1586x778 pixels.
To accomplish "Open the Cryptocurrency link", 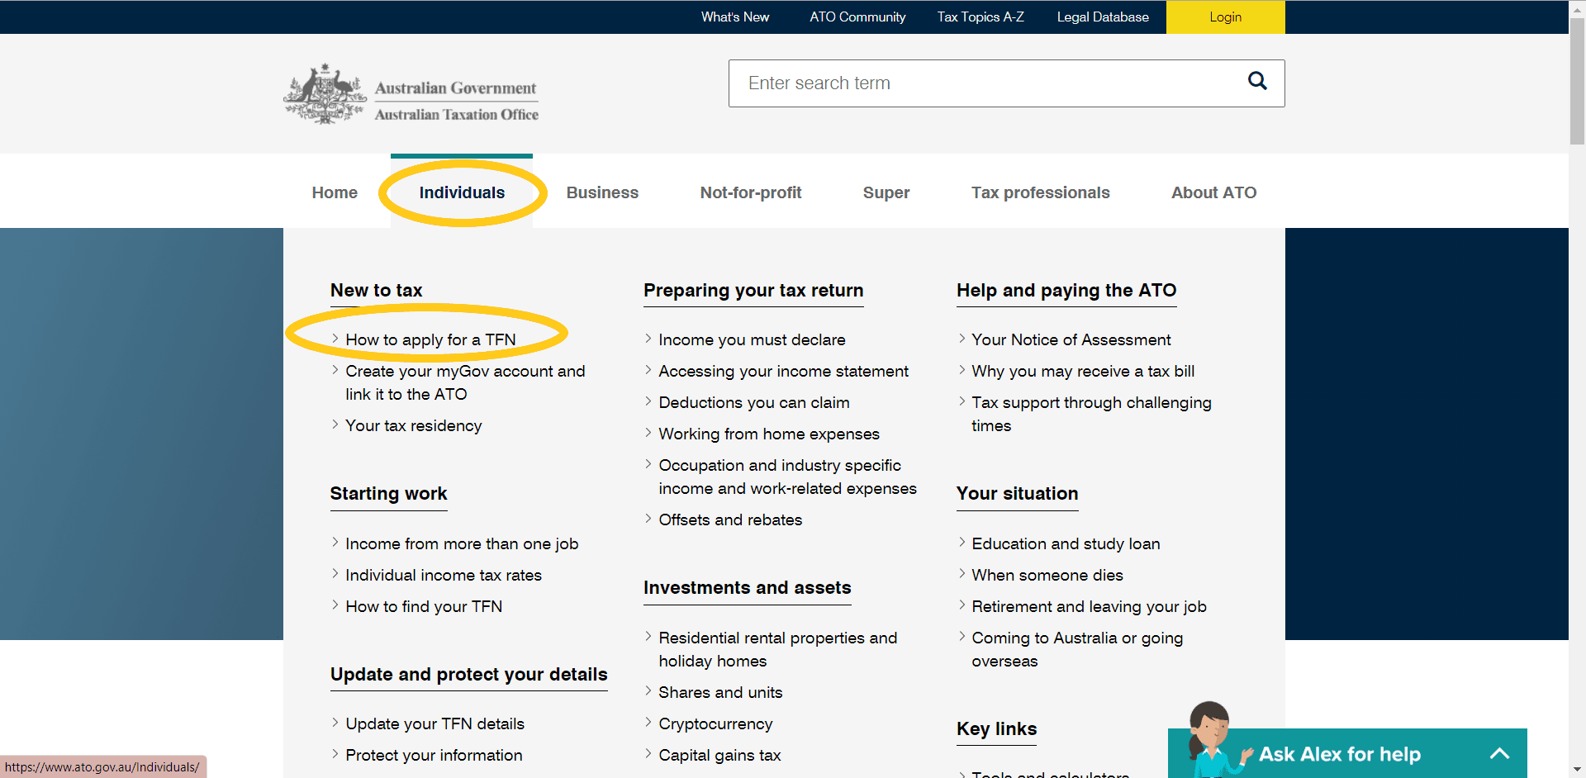I will [x=715, y=724].
